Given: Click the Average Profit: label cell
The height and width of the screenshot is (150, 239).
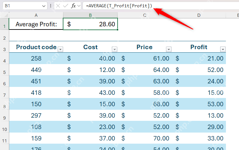Looking at the screenshot, I should (36, 24).
